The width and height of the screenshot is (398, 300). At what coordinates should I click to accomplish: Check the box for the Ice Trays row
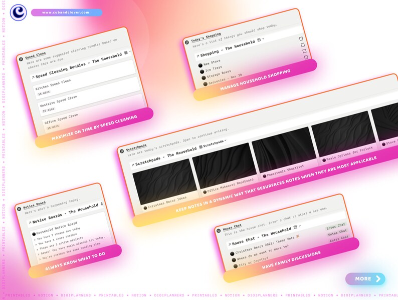(303, 45)
